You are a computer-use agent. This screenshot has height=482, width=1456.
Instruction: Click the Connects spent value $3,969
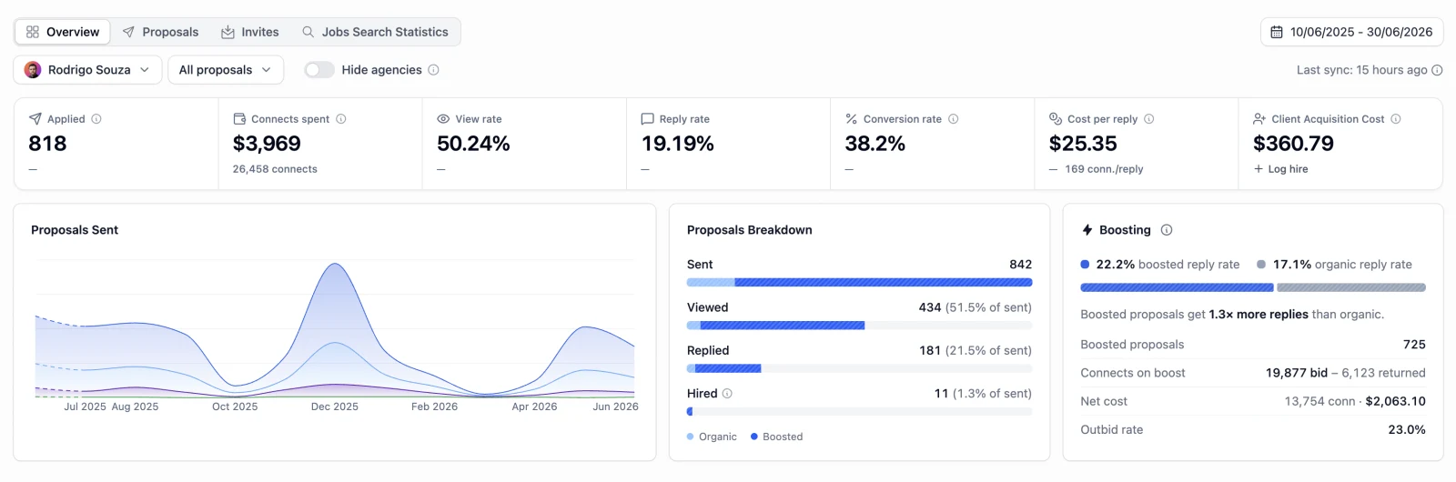pos(267,144)
